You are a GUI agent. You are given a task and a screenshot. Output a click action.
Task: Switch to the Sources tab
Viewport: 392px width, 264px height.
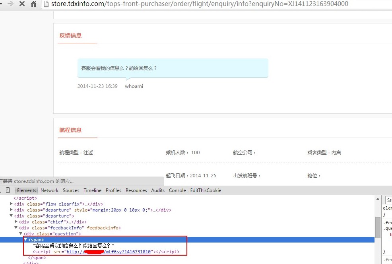tap(71, 190)
